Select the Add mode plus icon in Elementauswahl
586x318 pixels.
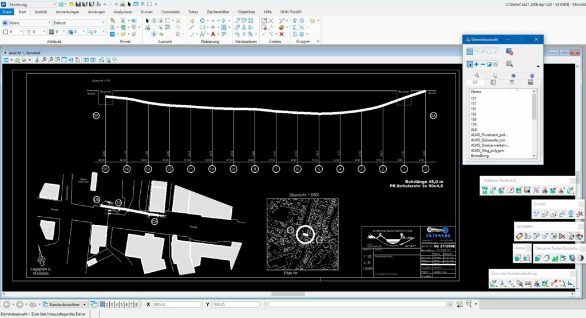[477, 64]
